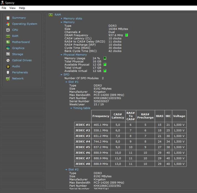Click the RAM module icon in sidebar
197x193 pixels.
pos(8,36)
